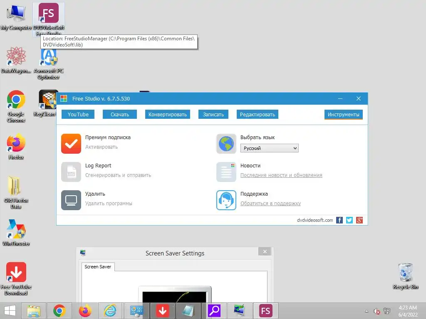Viewport: 426px width, 319px height.
Task: Open the YouTube tab in Free Studio
Action: [x=78, y=114]
